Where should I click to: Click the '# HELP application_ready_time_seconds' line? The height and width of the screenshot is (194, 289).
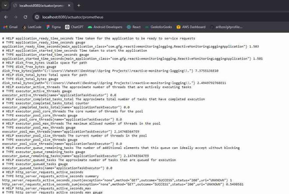coord(99,39)
